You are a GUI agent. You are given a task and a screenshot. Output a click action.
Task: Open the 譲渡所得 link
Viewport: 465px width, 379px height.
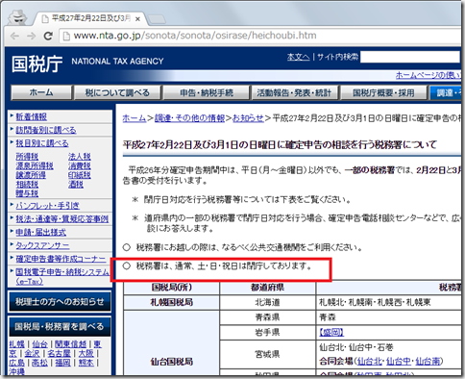31,175
